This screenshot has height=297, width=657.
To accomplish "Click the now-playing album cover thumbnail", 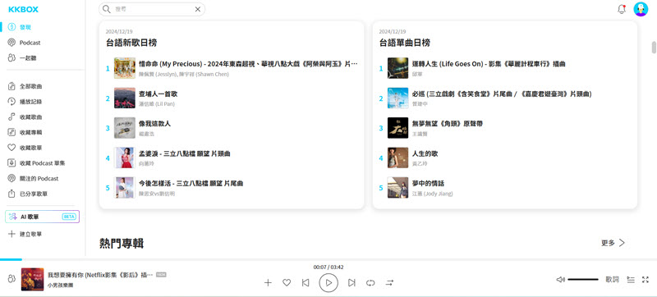I will point(32,279).
